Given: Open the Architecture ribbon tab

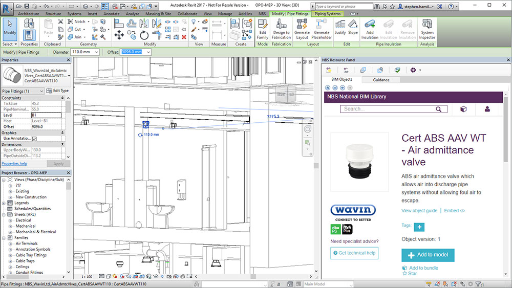Looking at the screenshot, I should coord(28,14).
